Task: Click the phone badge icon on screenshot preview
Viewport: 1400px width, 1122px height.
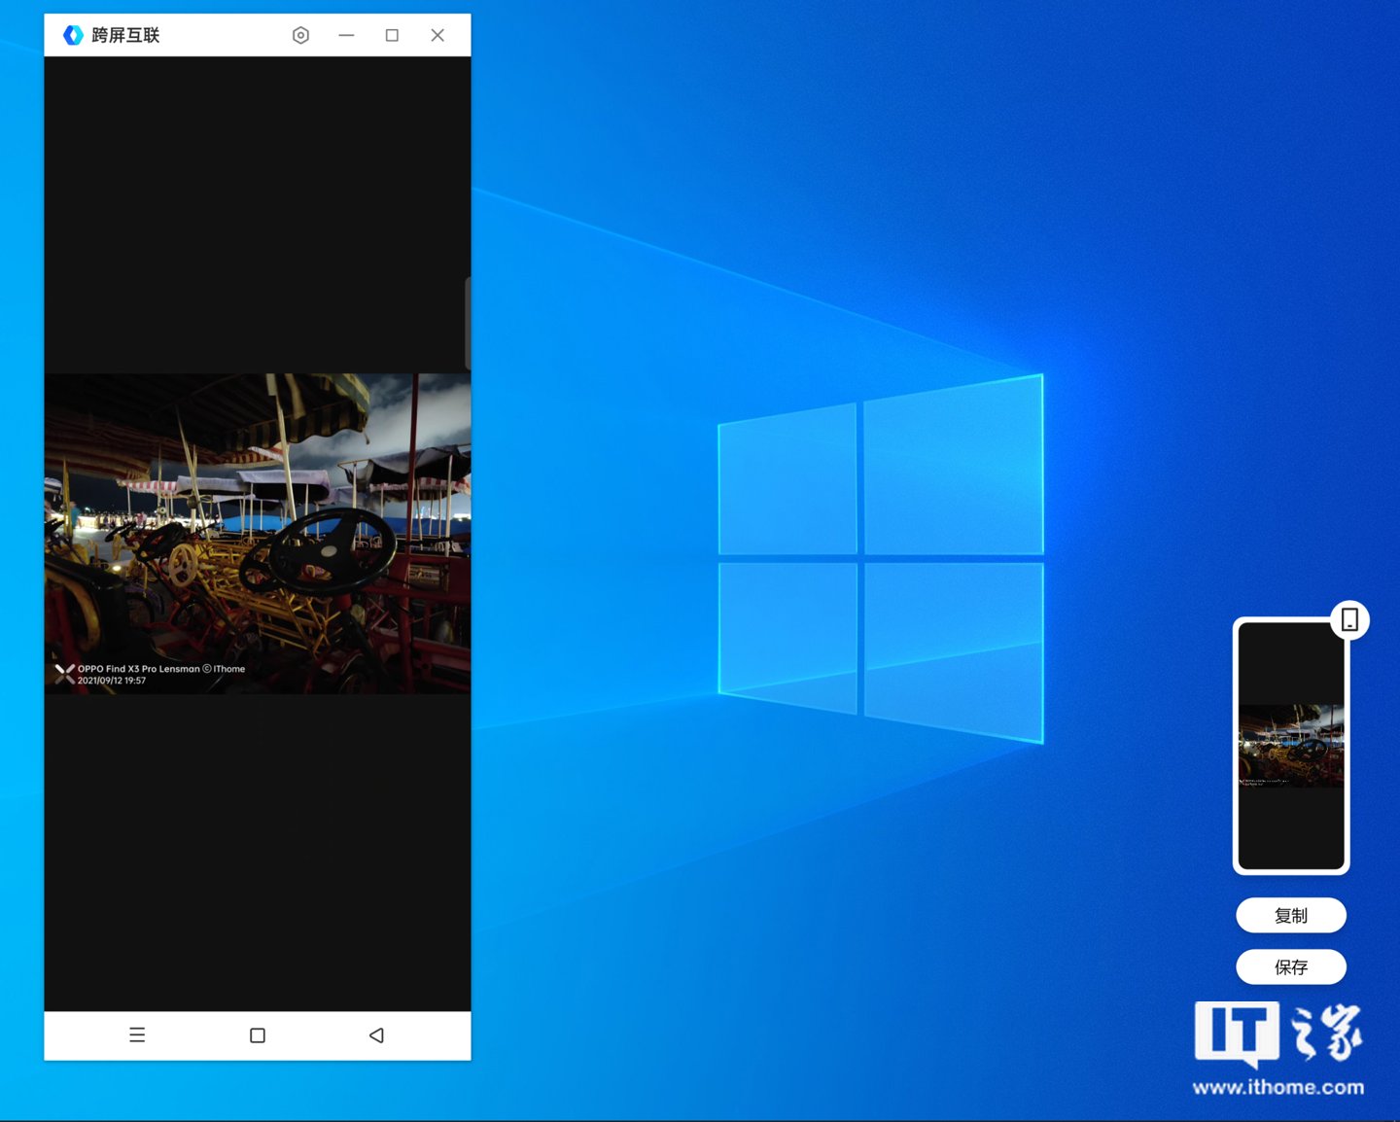Action: coord(1349,619)
